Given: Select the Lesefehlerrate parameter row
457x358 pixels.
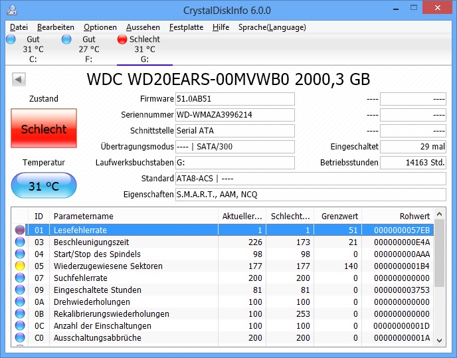Looking at the screenshot, I should coord(224,230).
